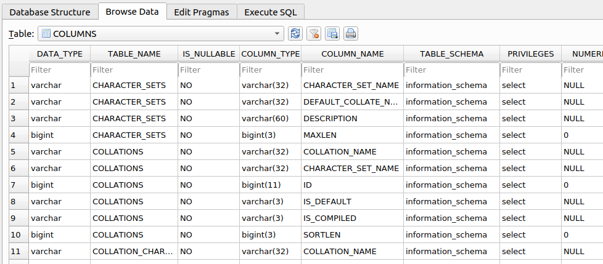Image resolution: width=603 pixels, height=264 pixels.
Task: Focus the COLUMN_TYPE filter field
Action: (x=270, y=70)
